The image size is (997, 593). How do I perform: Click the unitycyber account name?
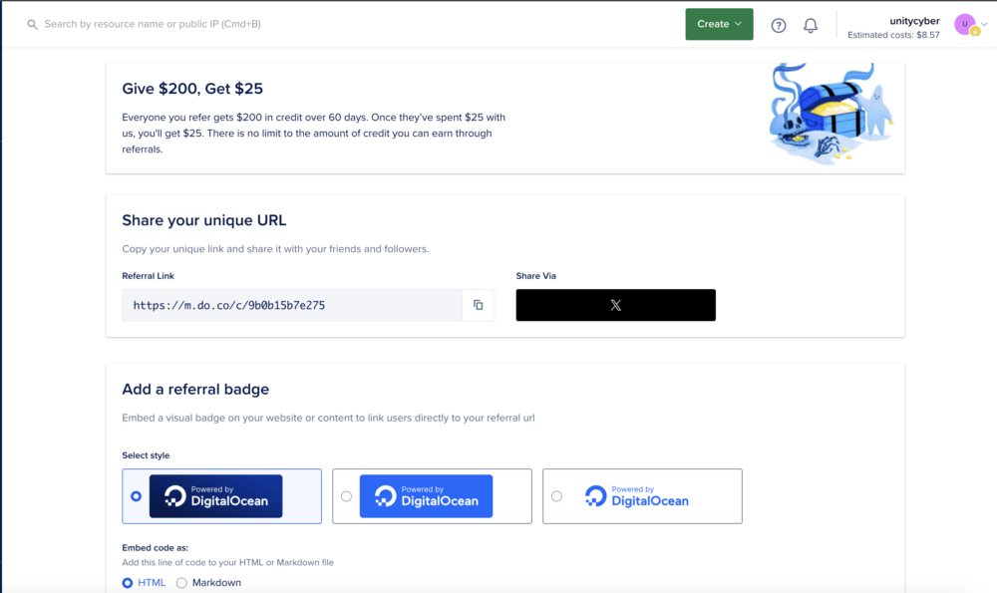pyautogui.click(x=914, y=20)
